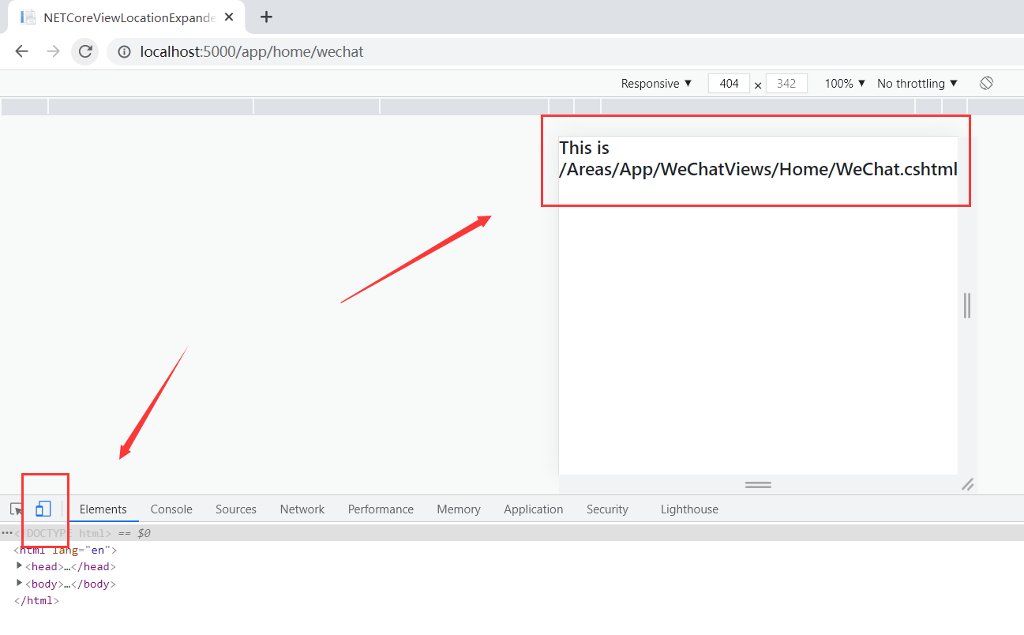Click the address bar URL localhost:5000/app/home/wechat
1024x635 pixels.
coord(252,51)
